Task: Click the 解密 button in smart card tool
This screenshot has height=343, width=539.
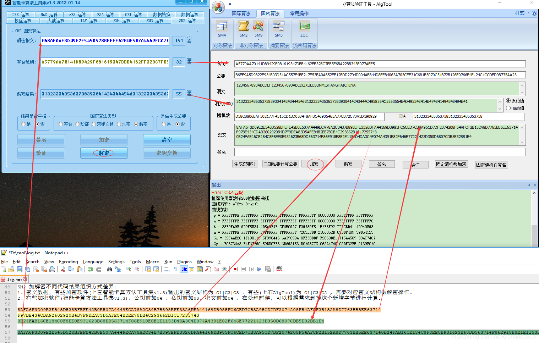Action: pyautogui.click(x=104, y=153)
